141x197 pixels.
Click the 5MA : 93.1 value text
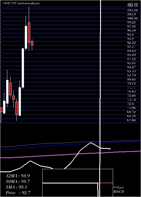click(16, 187)
